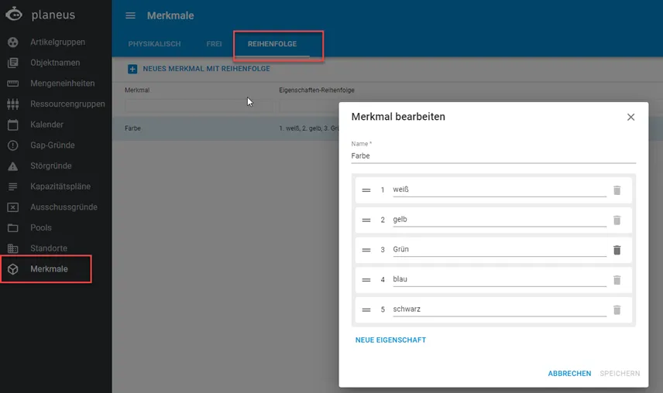Click the blau property text field
Screen dimensions: 663x393
(x=500, y=279)
